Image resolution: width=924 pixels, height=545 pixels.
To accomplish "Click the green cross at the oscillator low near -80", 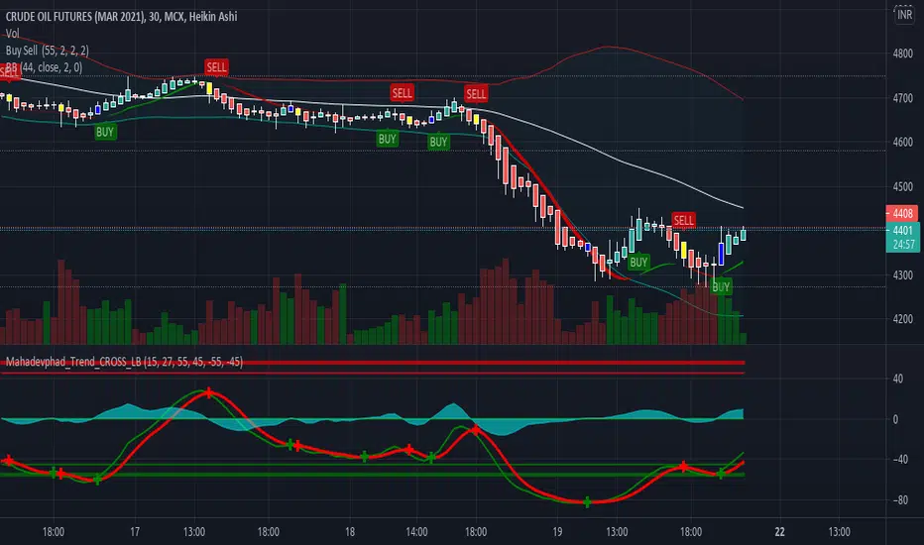I will pyautogui.click(x=587, y=502).
